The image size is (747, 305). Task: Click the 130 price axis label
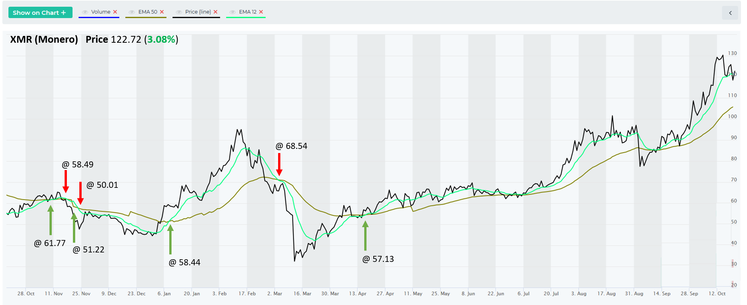[x=732, y=53]
